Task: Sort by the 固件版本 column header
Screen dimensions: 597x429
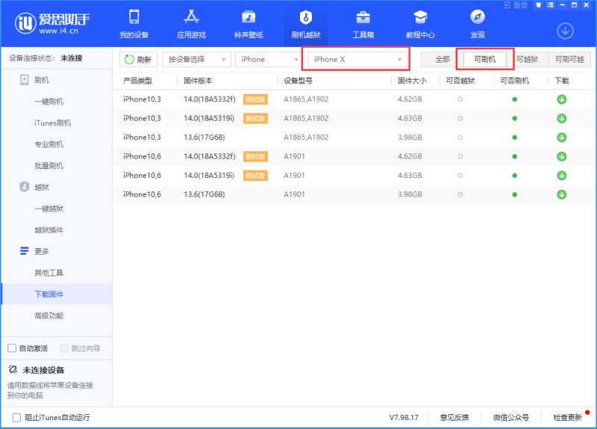Action: click(198, 80)
